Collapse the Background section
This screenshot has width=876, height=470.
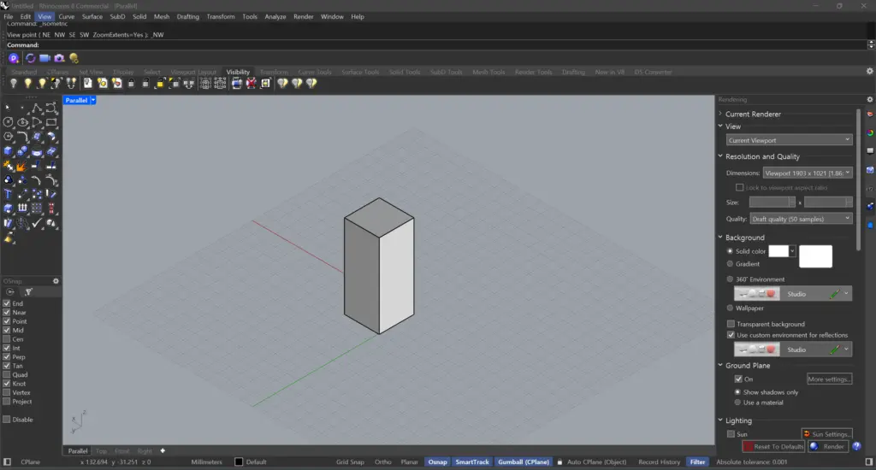click(720, 238)
